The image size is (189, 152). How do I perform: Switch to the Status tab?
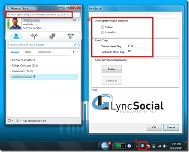pos(28,52)
